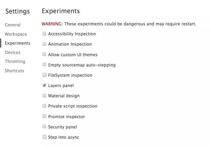Enable Step into async checkbox
211x148 pixels.
point(45,137)
